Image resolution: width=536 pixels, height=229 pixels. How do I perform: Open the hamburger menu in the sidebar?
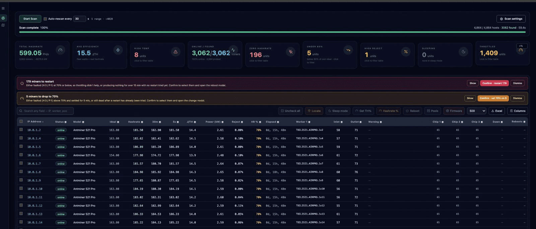(x=3, y=8)
